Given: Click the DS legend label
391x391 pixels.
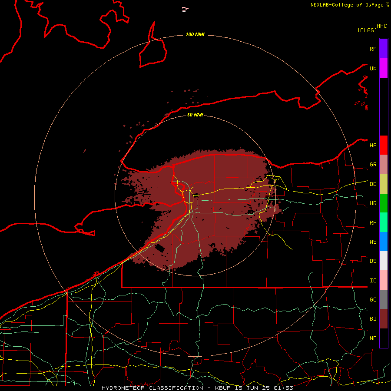Looking at the screenshot, I should coord(373,261).
